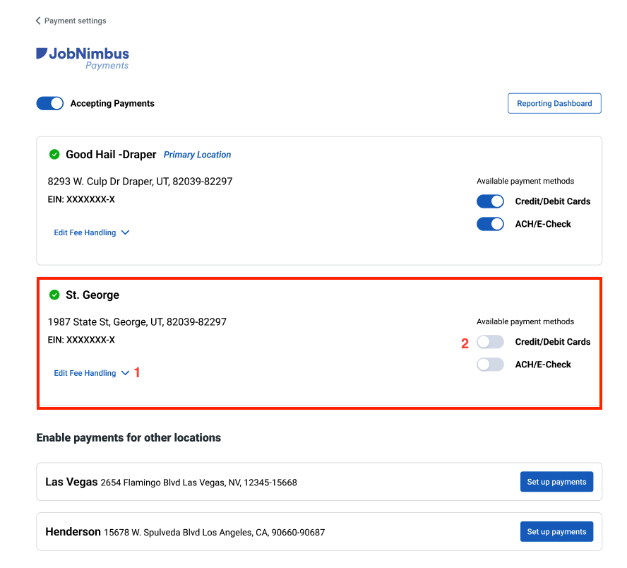This screenshot has width=627, height=568.
Task: Open the Reporting Dashboard
Action: click(x=554, y=103)
